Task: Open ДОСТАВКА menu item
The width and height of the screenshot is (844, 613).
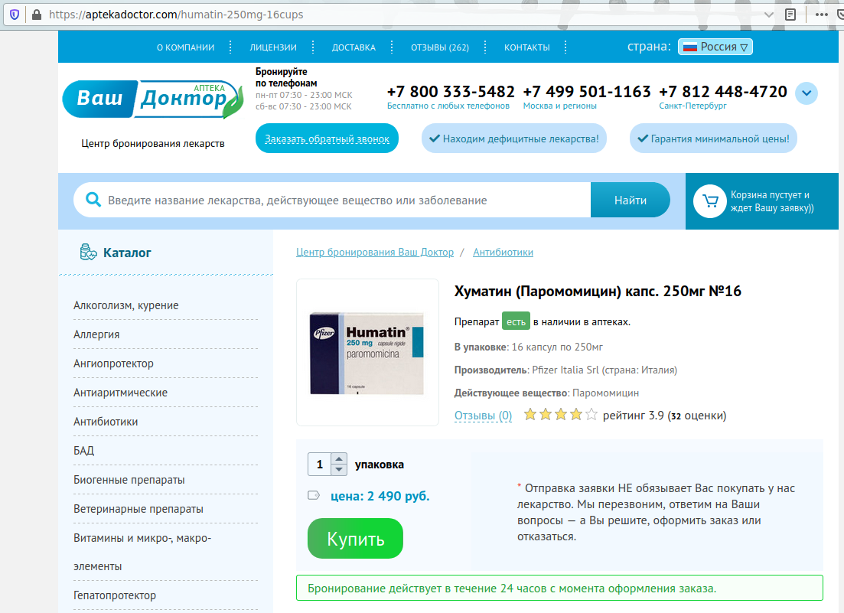Action: coord(354,47)
